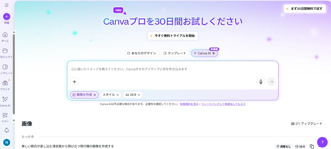Viewport: 331px width, 149px height.
Task: Open the 16:9 aspect ratio dropdown
Action: (x=133, y=95)
